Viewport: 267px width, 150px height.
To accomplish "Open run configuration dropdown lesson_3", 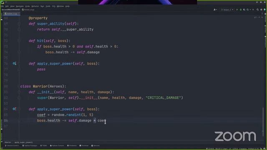I will [227, 10].
